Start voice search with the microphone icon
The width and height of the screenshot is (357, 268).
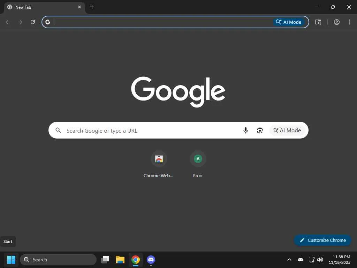point(245,131)
